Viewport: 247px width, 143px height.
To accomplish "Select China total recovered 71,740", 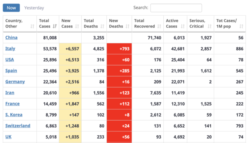I will [x=154, y=38].
